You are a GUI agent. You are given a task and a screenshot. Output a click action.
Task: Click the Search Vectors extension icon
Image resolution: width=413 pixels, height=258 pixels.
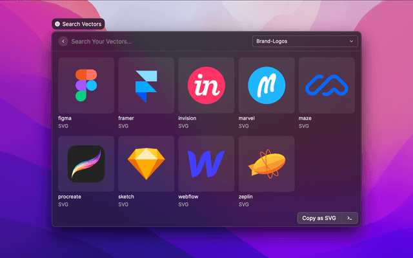57,24
